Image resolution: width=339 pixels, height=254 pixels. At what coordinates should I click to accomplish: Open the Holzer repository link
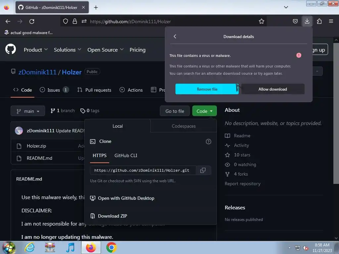click(72, 72)
